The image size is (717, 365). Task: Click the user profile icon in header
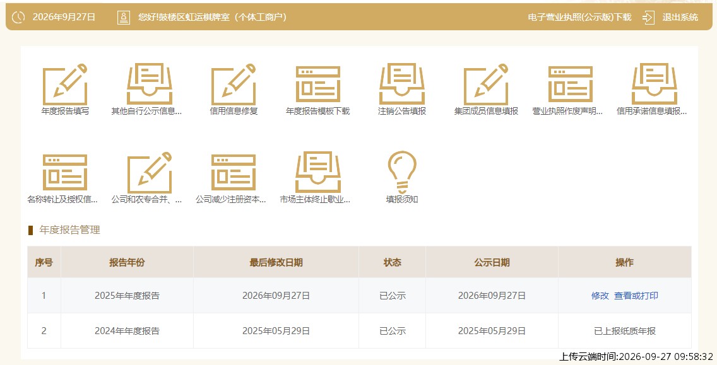coord(124,18)
